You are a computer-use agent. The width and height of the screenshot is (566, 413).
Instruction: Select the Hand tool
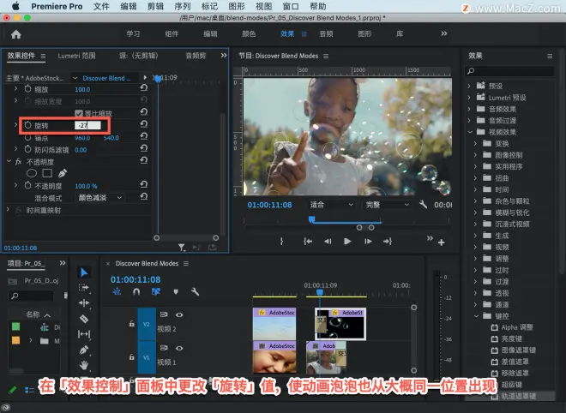84,365
